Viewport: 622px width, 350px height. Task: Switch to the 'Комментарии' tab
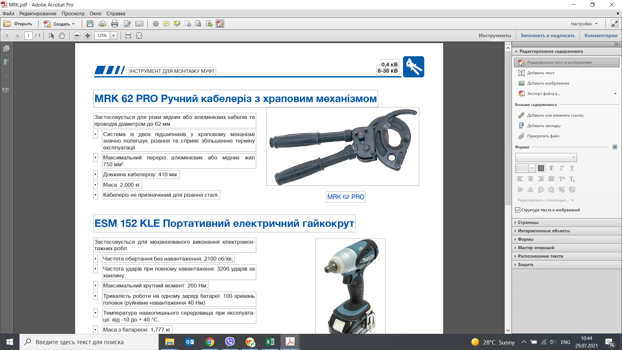pos(601,36)
